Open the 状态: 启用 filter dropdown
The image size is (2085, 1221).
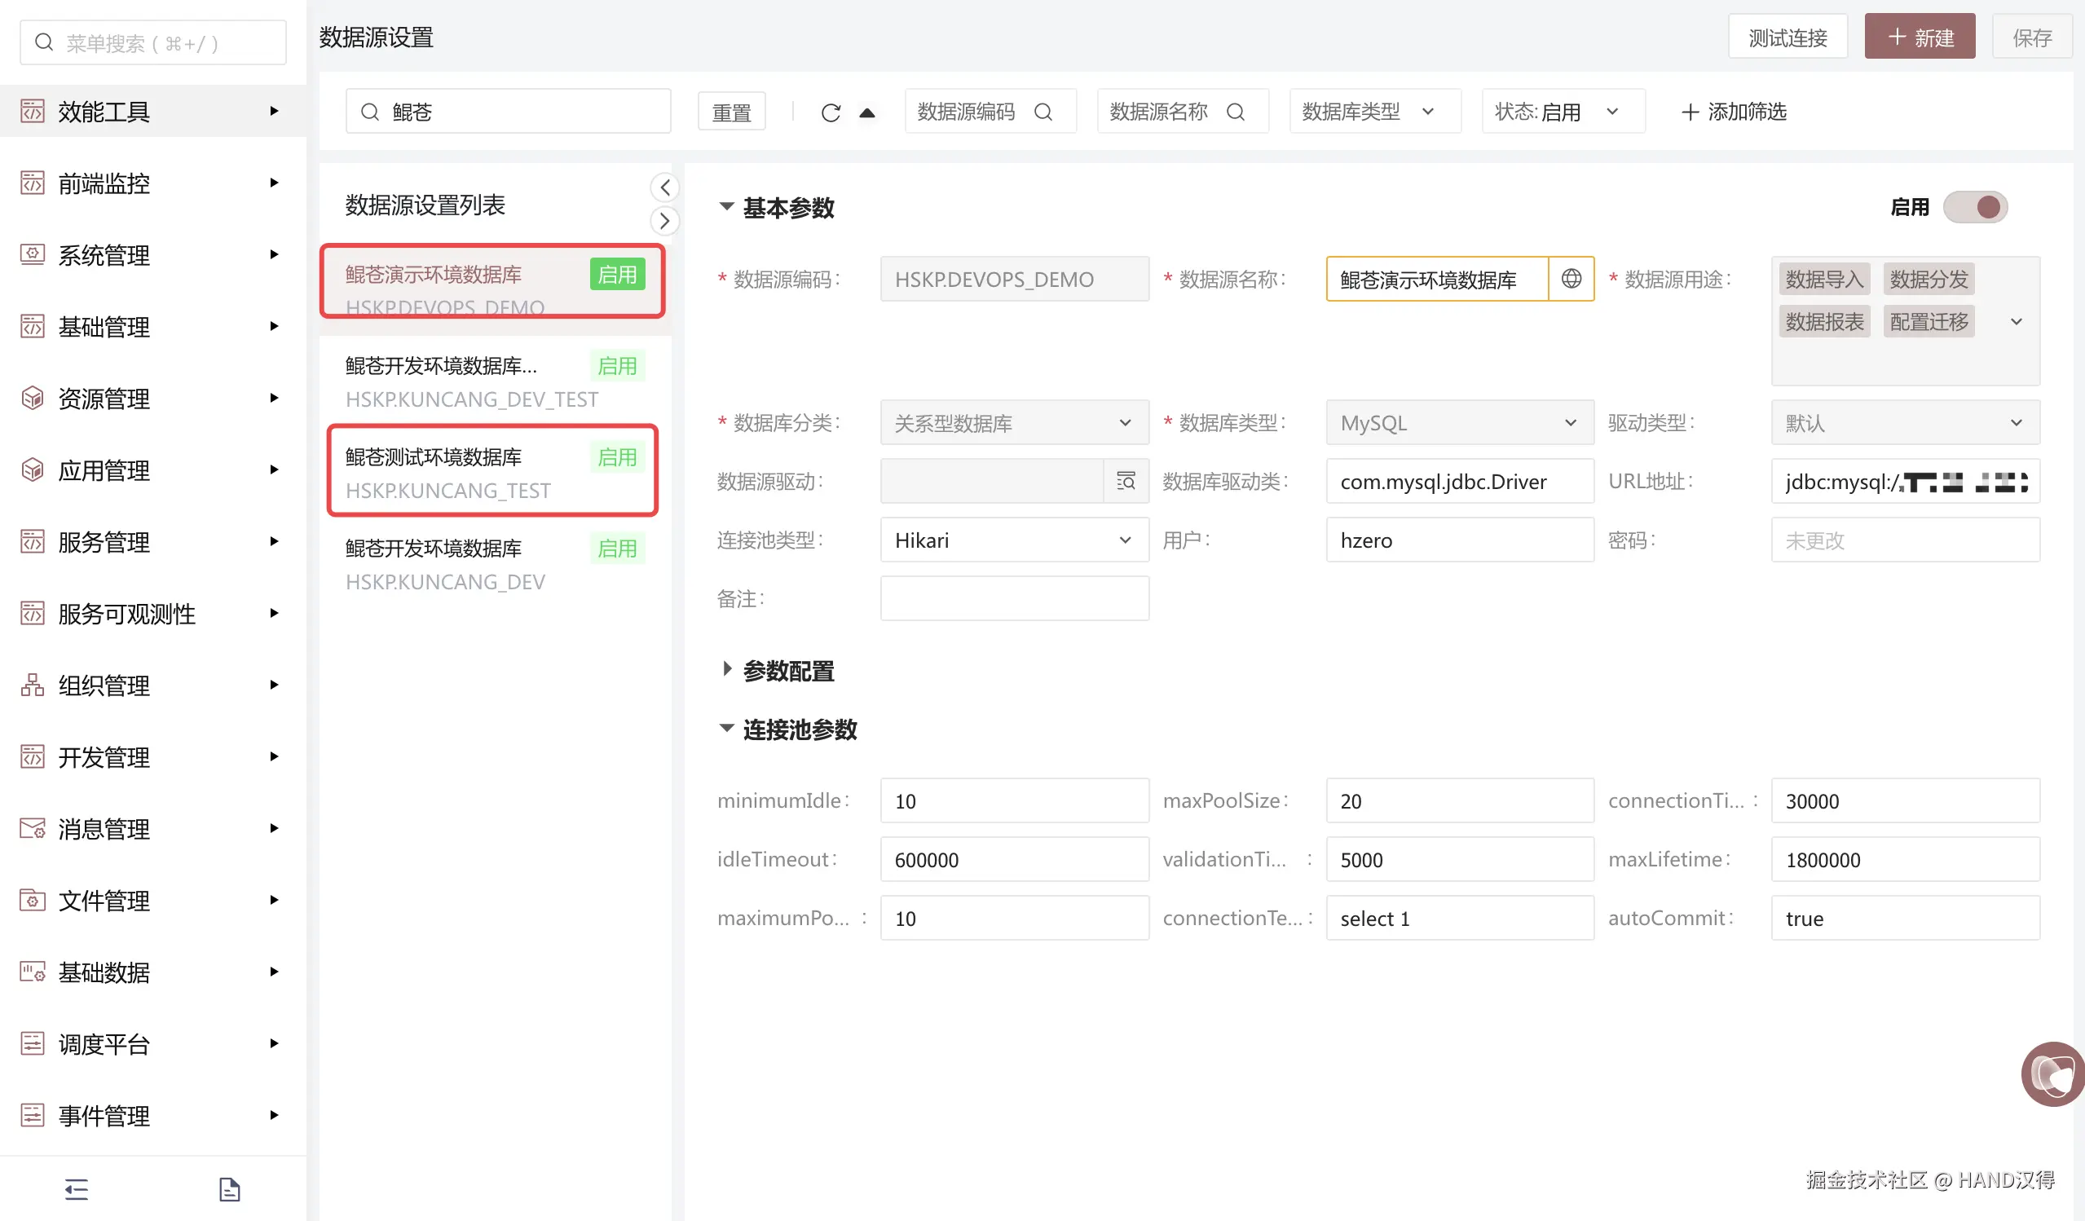(1561, 112)
